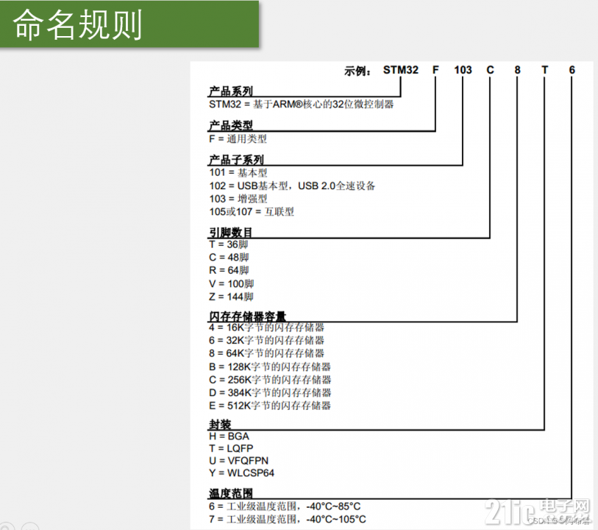This screenshot has height=530, width=598.
Task: Select the 'T = LQFP' line
Action: click(231, 448)
